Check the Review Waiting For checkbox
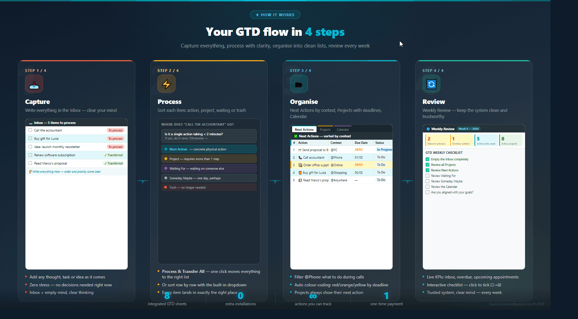The image size is (578, 319). click(x=427, y=176)
